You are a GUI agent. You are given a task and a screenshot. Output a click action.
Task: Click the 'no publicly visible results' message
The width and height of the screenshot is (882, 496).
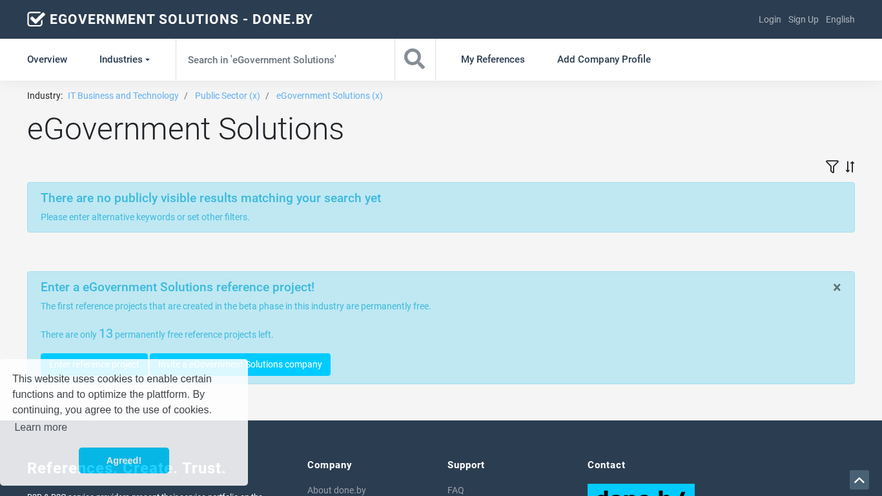tap(210, 198)
